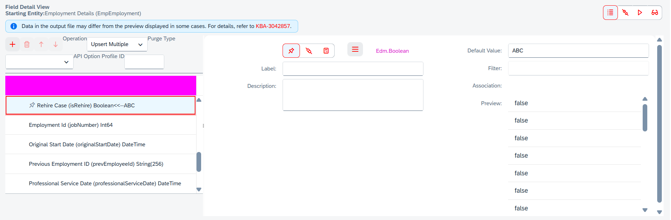
Task: Open the connector plug view icon
Action: tap(625, 13)
